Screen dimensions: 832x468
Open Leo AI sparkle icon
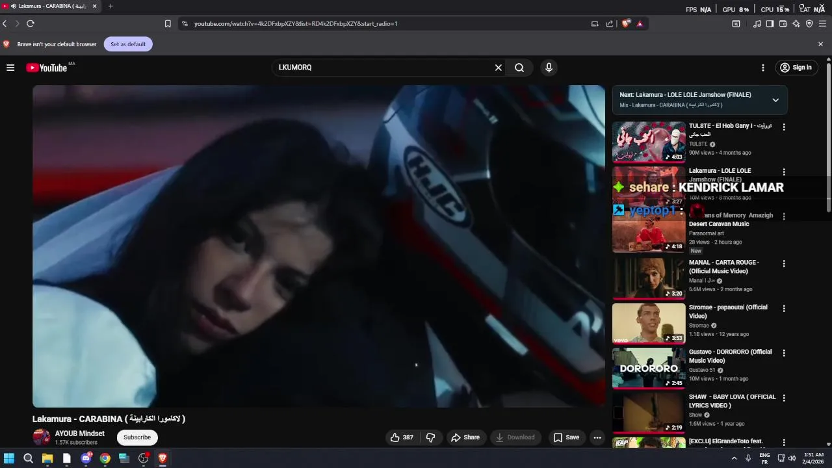(x=796, y=23)
